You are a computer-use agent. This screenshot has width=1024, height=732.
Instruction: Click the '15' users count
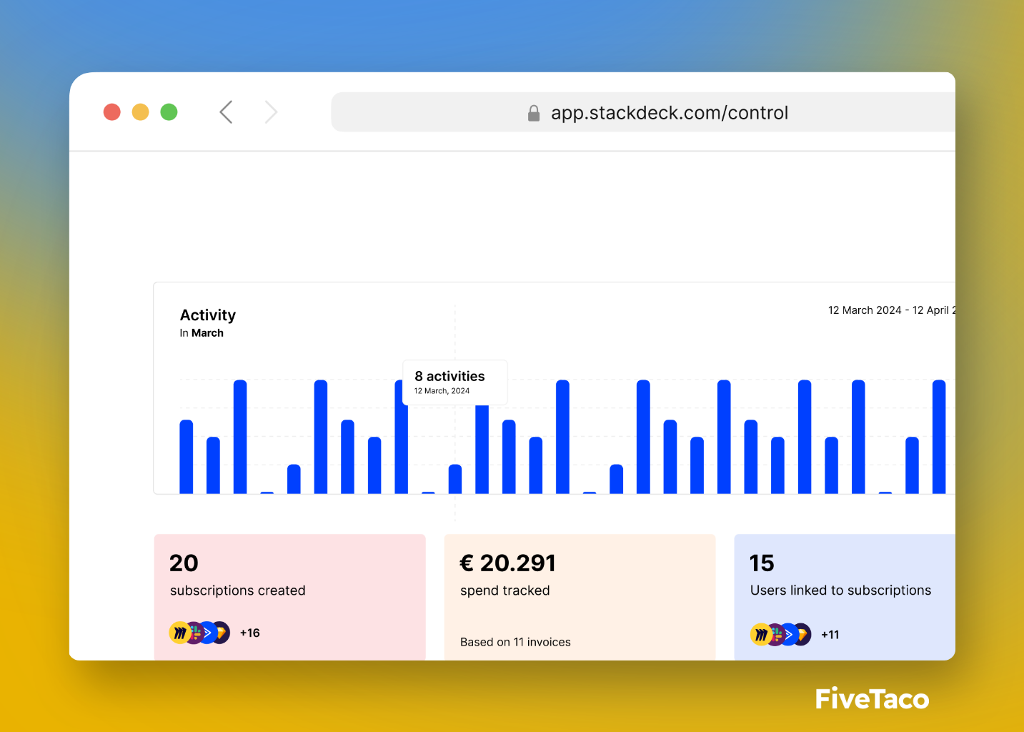(x=762, y=563)
